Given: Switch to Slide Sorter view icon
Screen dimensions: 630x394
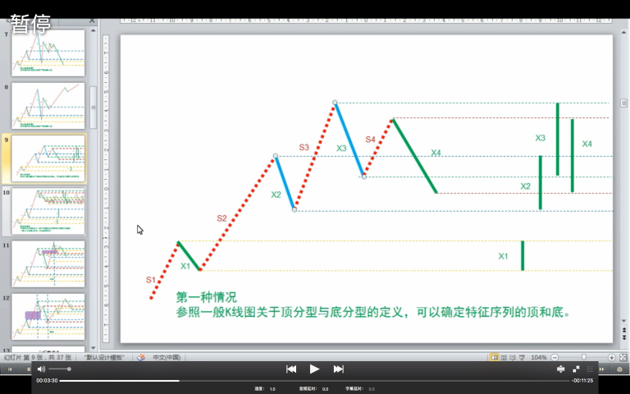Looking at the screenshot, I should pyautogui.click(x=505, y=358).
